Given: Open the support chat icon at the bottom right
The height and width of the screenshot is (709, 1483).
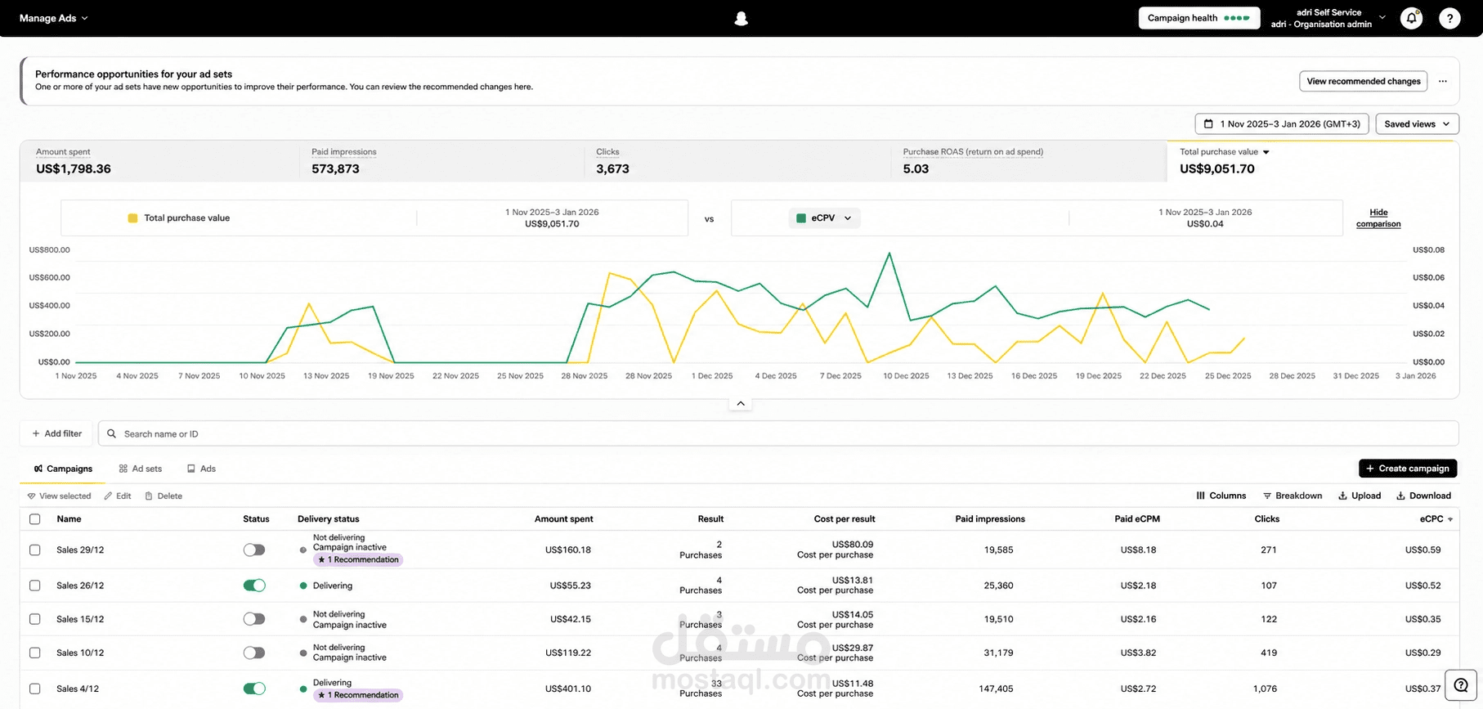Looking at the screenshot, I should coord(1461,685).
